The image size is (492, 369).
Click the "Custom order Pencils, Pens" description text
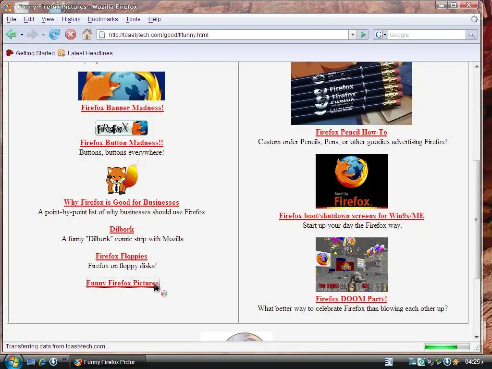tap(352, 142)
